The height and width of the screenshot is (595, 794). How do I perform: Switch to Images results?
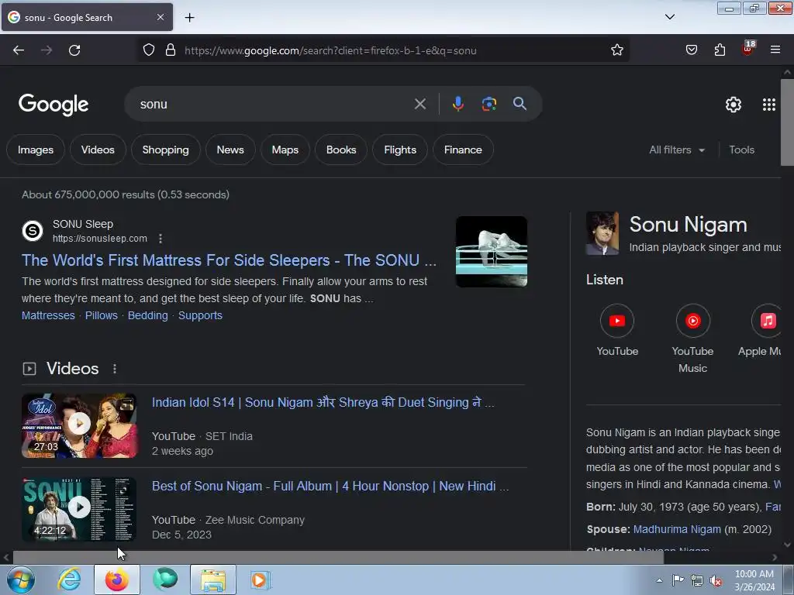tap(36, 150)
